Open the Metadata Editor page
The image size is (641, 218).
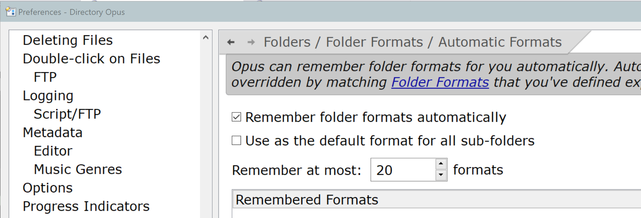(53, 151)
